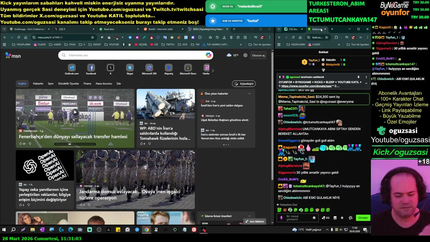Click the Oturum aç button
The image size is (430, 242).
(258, 55)
